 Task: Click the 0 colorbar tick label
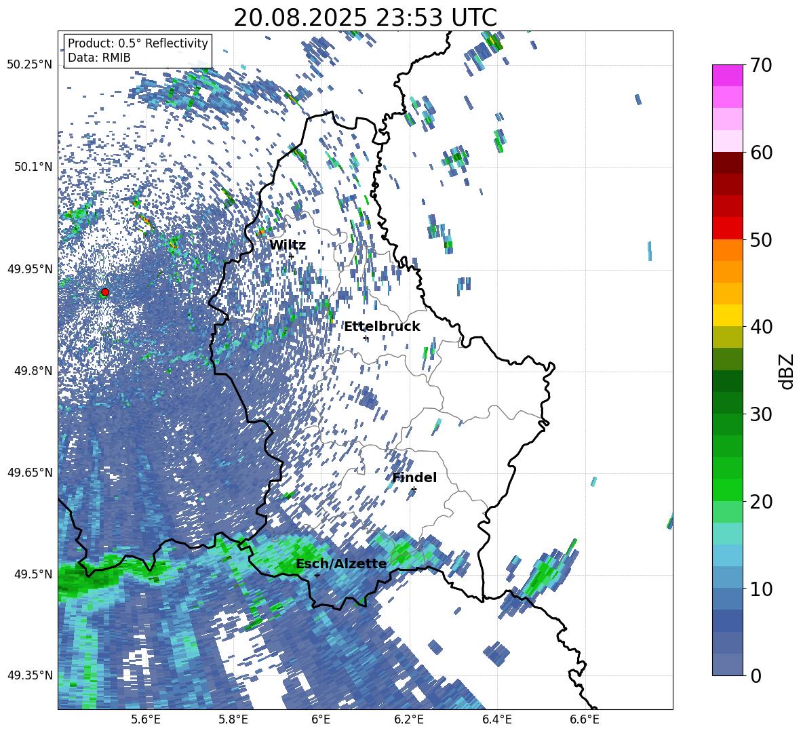click(x=756, y=675)
